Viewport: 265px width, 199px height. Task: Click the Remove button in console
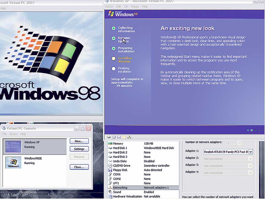coord(79,157)
